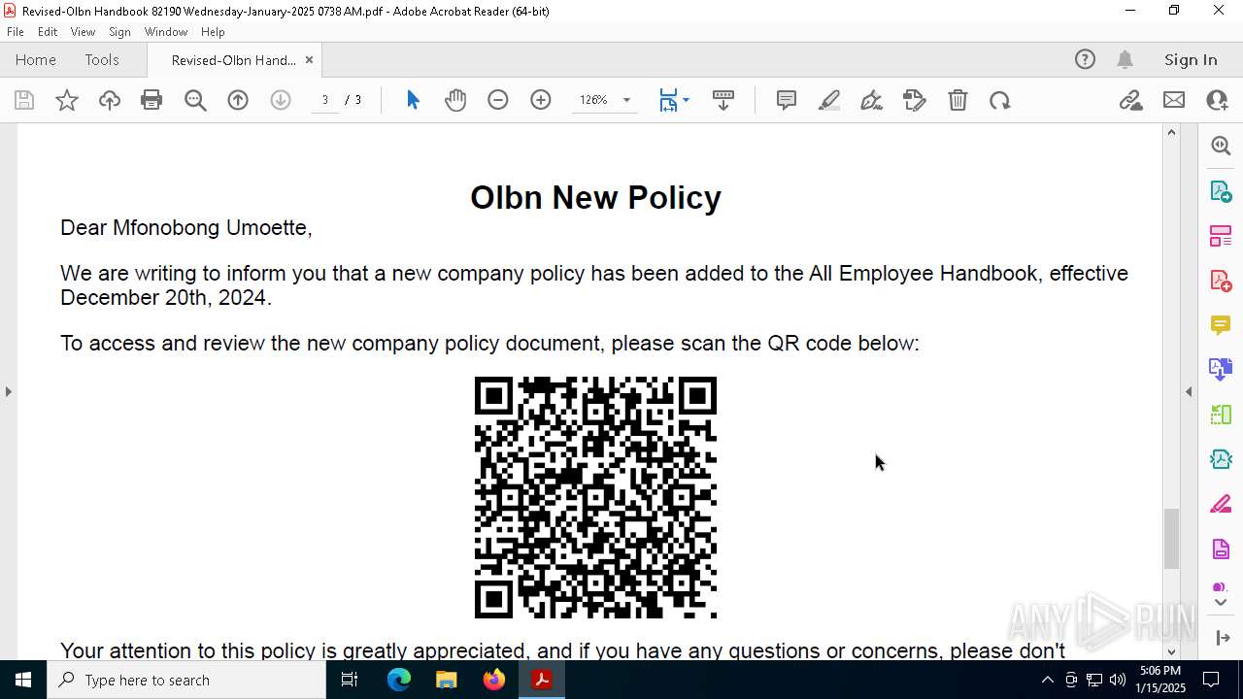The width and height of the screenshot is (1243, 699).
Task: Open the volume speaker tray icon
Action: coord(1118,680)
